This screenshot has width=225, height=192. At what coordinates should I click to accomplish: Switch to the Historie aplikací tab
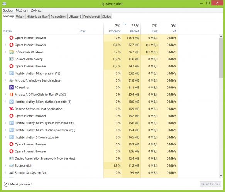[x=37, y=17]
